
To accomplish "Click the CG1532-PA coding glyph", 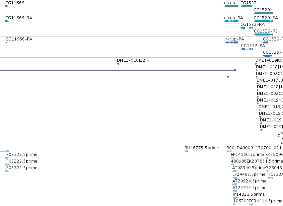I will click(x=247, y=49).
